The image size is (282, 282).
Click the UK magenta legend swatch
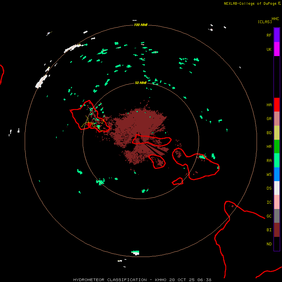click(277, 49)
